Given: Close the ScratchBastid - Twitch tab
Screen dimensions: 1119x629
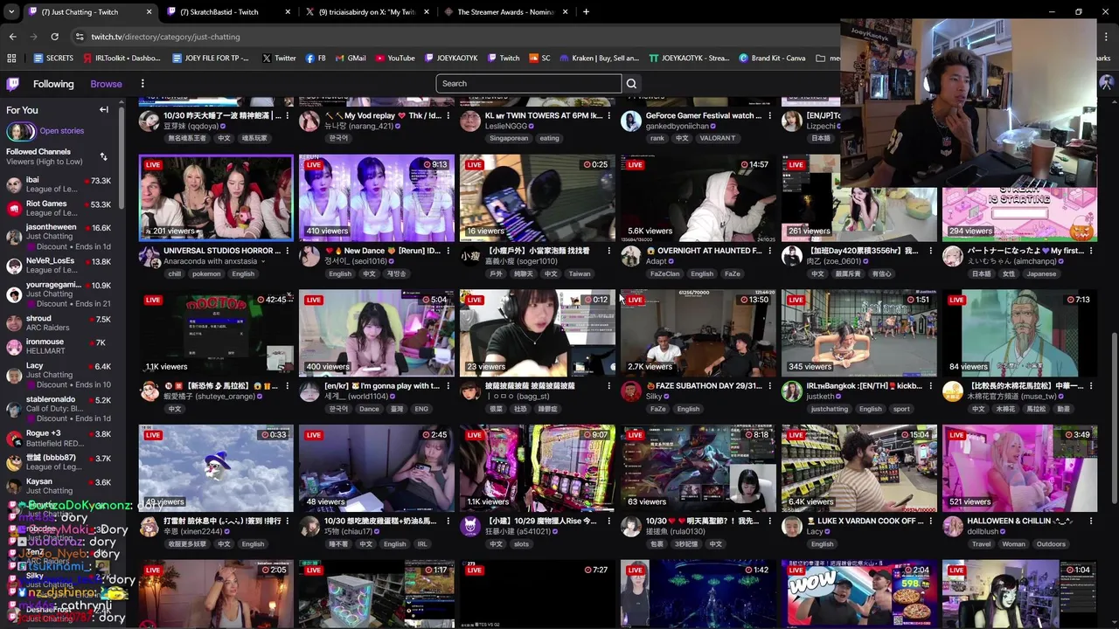Looking at the screenshot, I should click(288, 12).
